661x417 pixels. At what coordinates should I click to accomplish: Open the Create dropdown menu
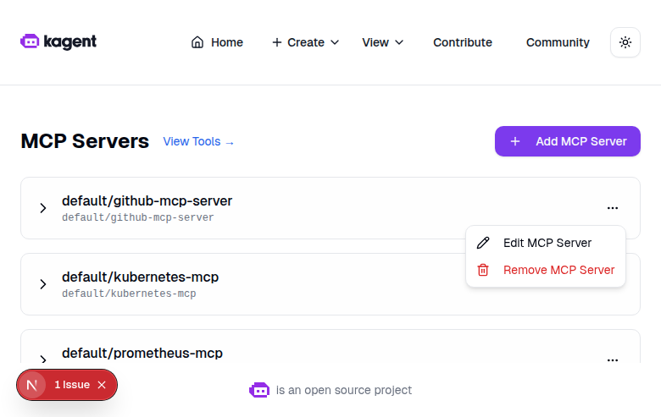306,42
